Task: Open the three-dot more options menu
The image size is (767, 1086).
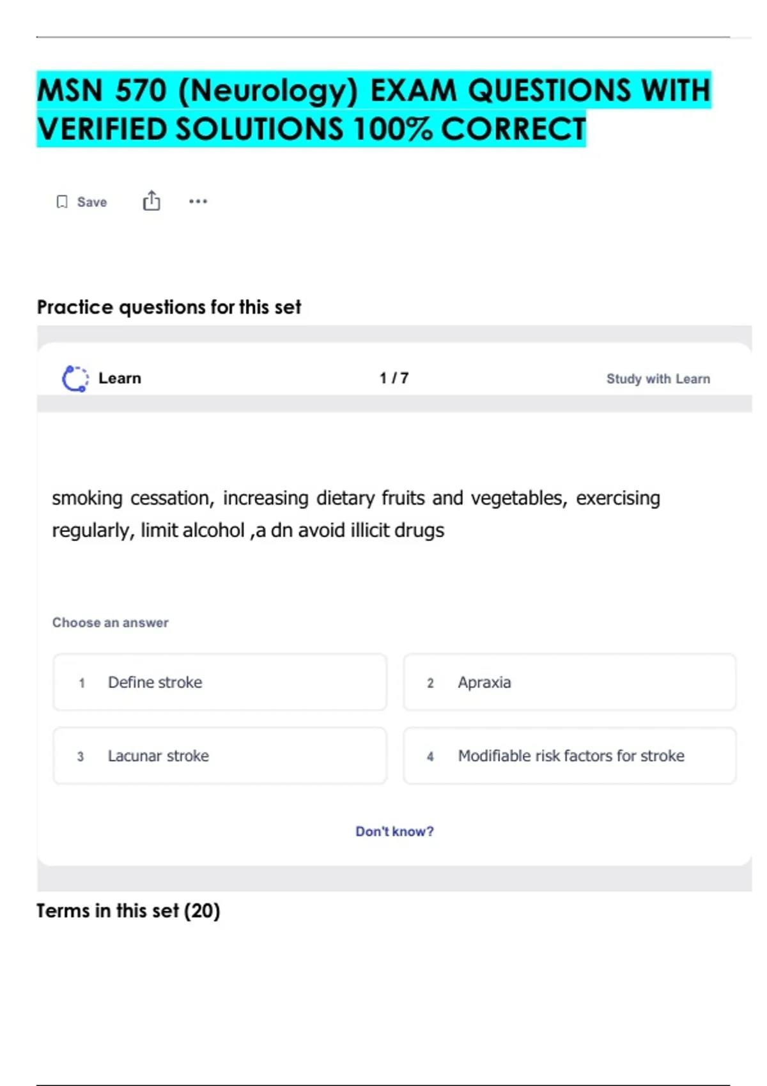Action: coord(198,201)
